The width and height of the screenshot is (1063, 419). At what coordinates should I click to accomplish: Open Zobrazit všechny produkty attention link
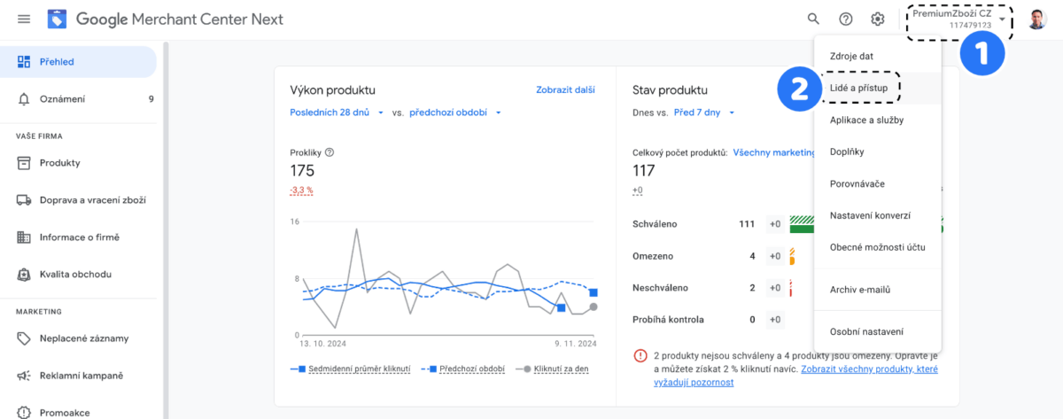(868, 369)
